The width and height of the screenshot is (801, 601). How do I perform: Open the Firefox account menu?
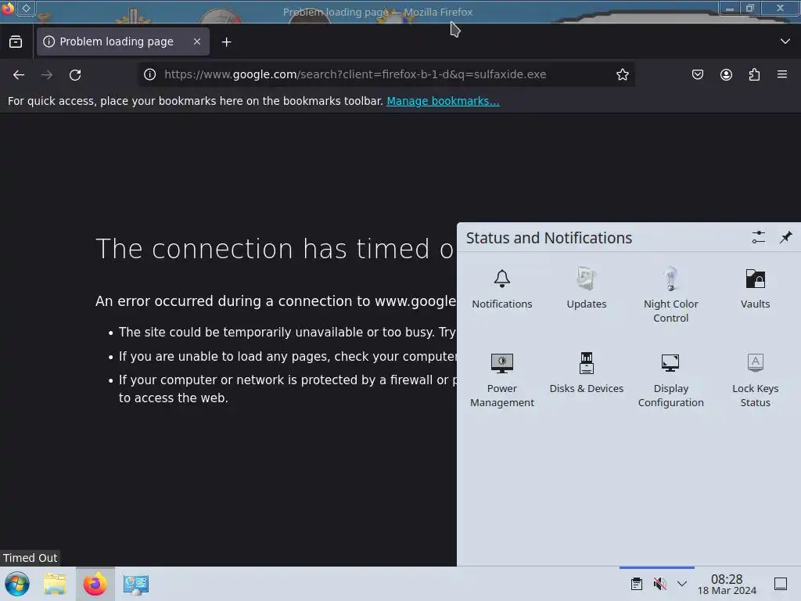coord(726,74)
